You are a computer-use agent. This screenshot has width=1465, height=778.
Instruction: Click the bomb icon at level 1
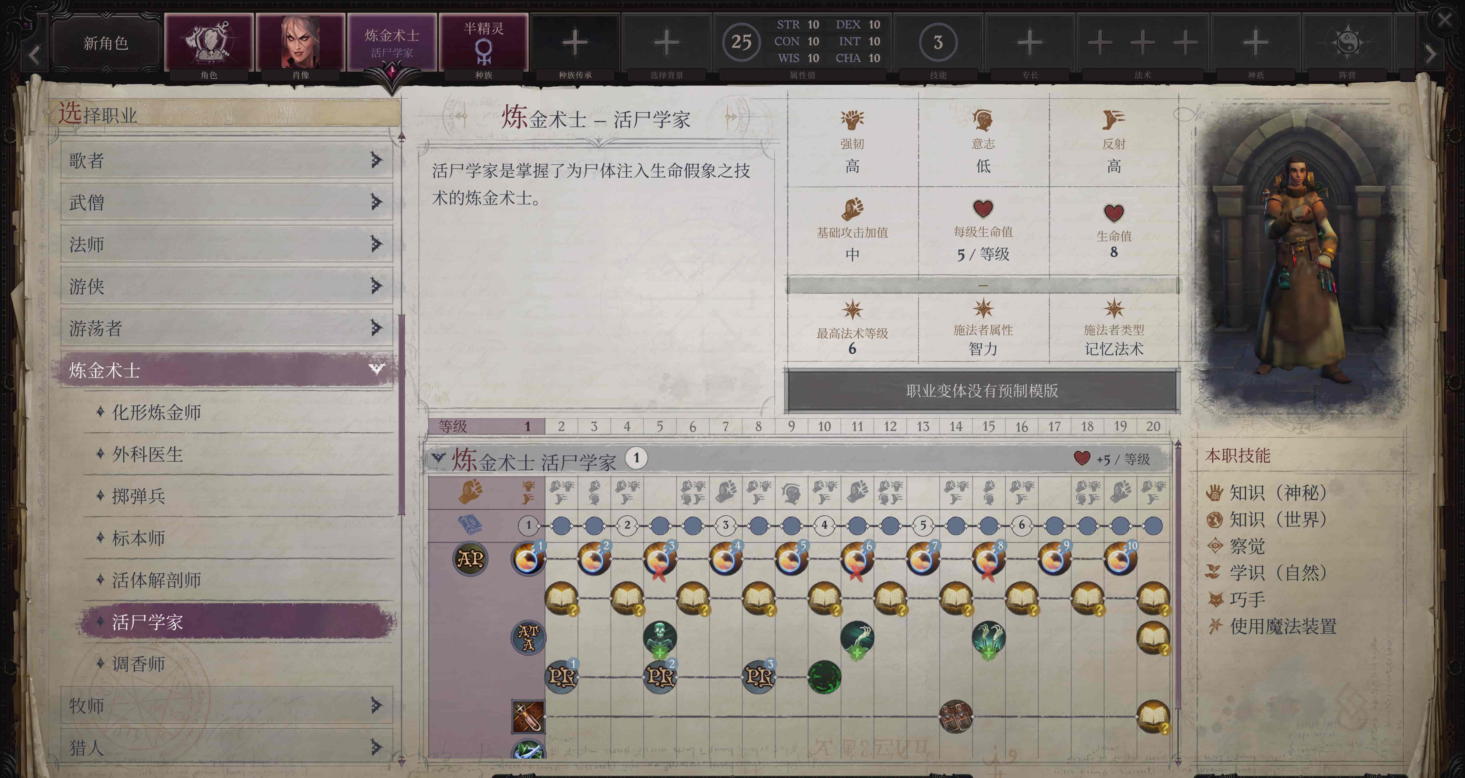[x=528, y=559]
